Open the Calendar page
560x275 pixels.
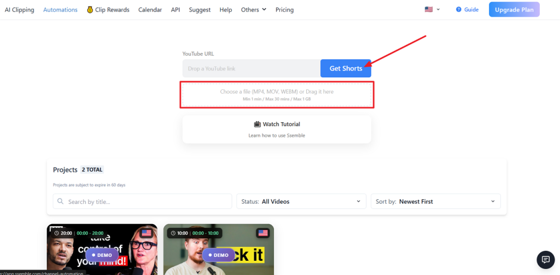(150, 10)
